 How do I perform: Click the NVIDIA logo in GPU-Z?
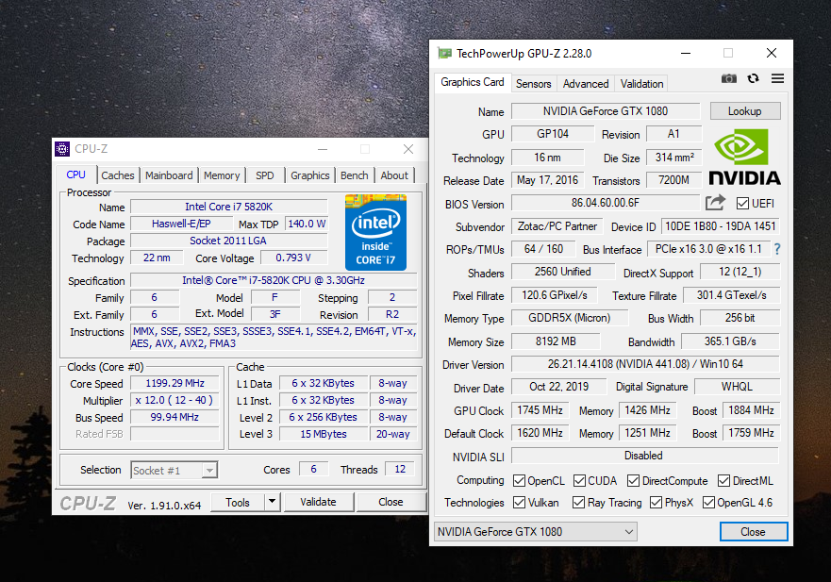[744, 158]
